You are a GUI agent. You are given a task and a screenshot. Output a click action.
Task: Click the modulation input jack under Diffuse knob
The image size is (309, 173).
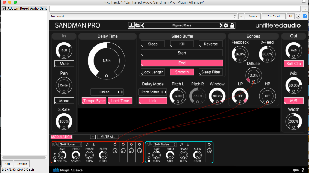click(x=254, y=81)
